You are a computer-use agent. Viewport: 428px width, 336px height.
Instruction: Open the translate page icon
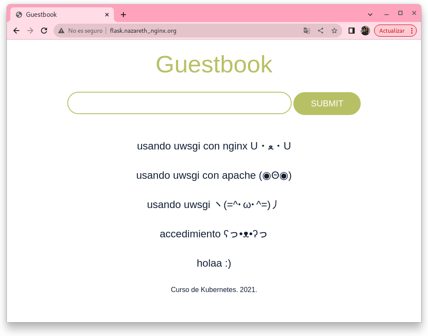(x=307, y=31)
